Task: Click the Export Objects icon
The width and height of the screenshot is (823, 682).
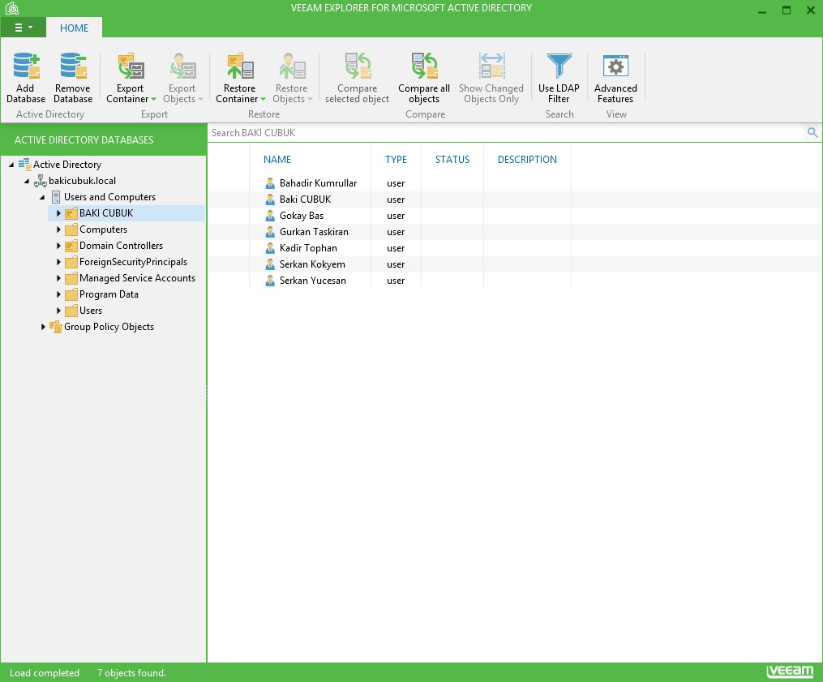Action: point(182,66)
